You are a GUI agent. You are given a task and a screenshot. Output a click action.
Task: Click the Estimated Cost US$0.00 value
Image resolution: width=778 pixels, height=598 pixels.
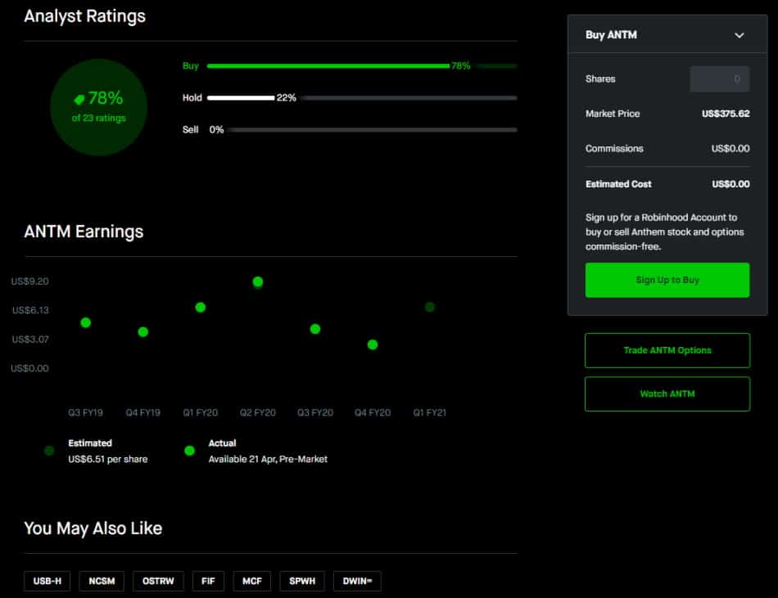pos(731,184)
